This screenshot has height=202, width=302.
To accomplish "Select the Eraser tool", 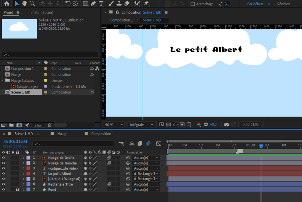I will pos(127,4).
